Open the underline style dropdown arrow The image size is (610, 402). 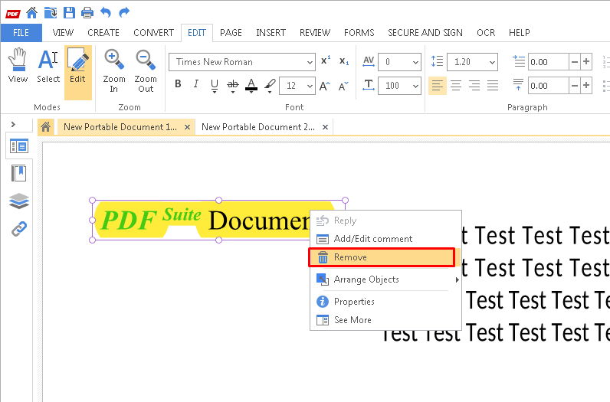(215, 92)
